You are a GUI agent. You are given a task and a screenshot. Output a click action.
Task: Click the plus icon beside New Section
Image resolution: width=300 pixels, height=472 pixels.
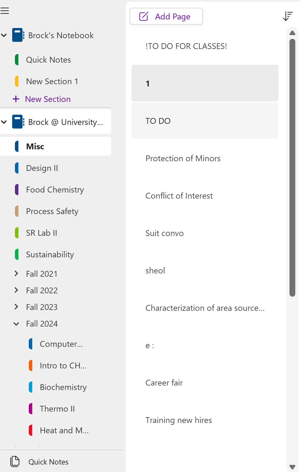coord(16,99)
